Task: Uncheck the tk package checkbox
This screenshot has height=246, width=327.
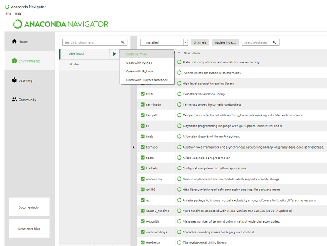Action: click(x=143, y=126)
